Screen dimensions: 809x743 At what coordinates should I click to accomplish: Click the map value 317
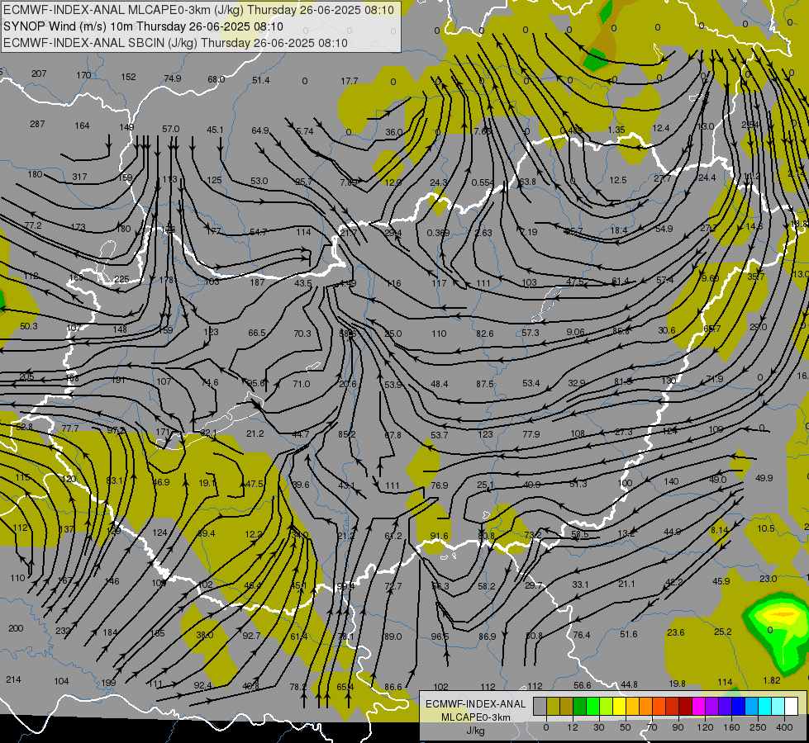[79, 177]
